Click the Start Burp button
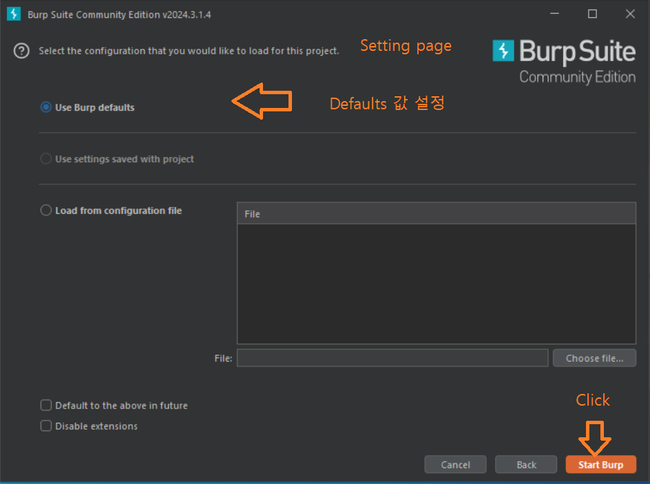 click(600, 465)
